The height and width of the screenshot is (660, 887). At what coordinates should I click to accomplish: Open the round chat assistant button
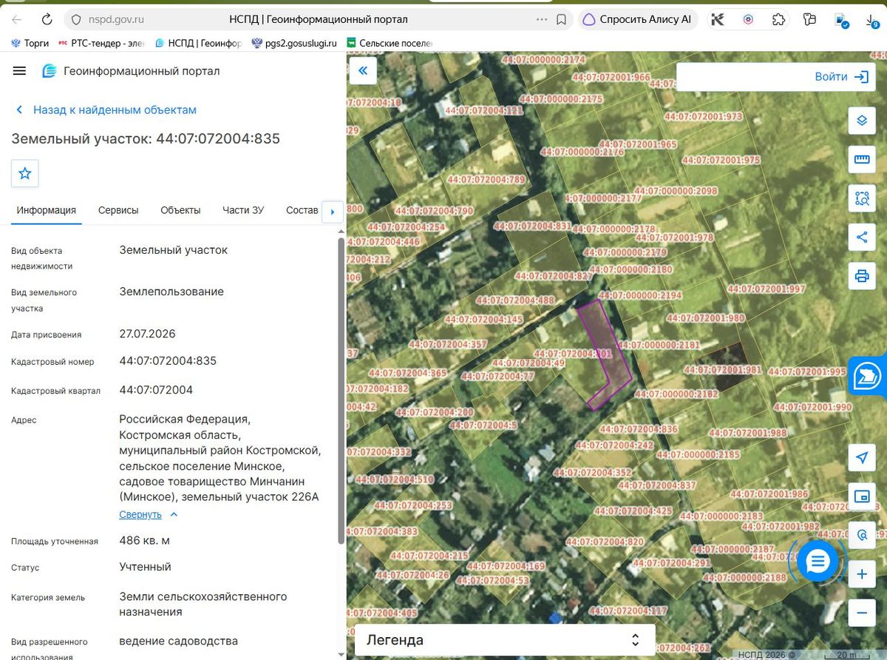click(817, 562)
